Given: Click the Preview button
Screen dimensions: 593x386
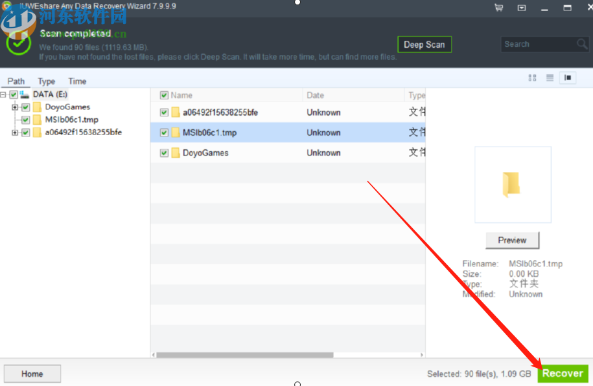Looking at the screenshot, I should point(512,241).
